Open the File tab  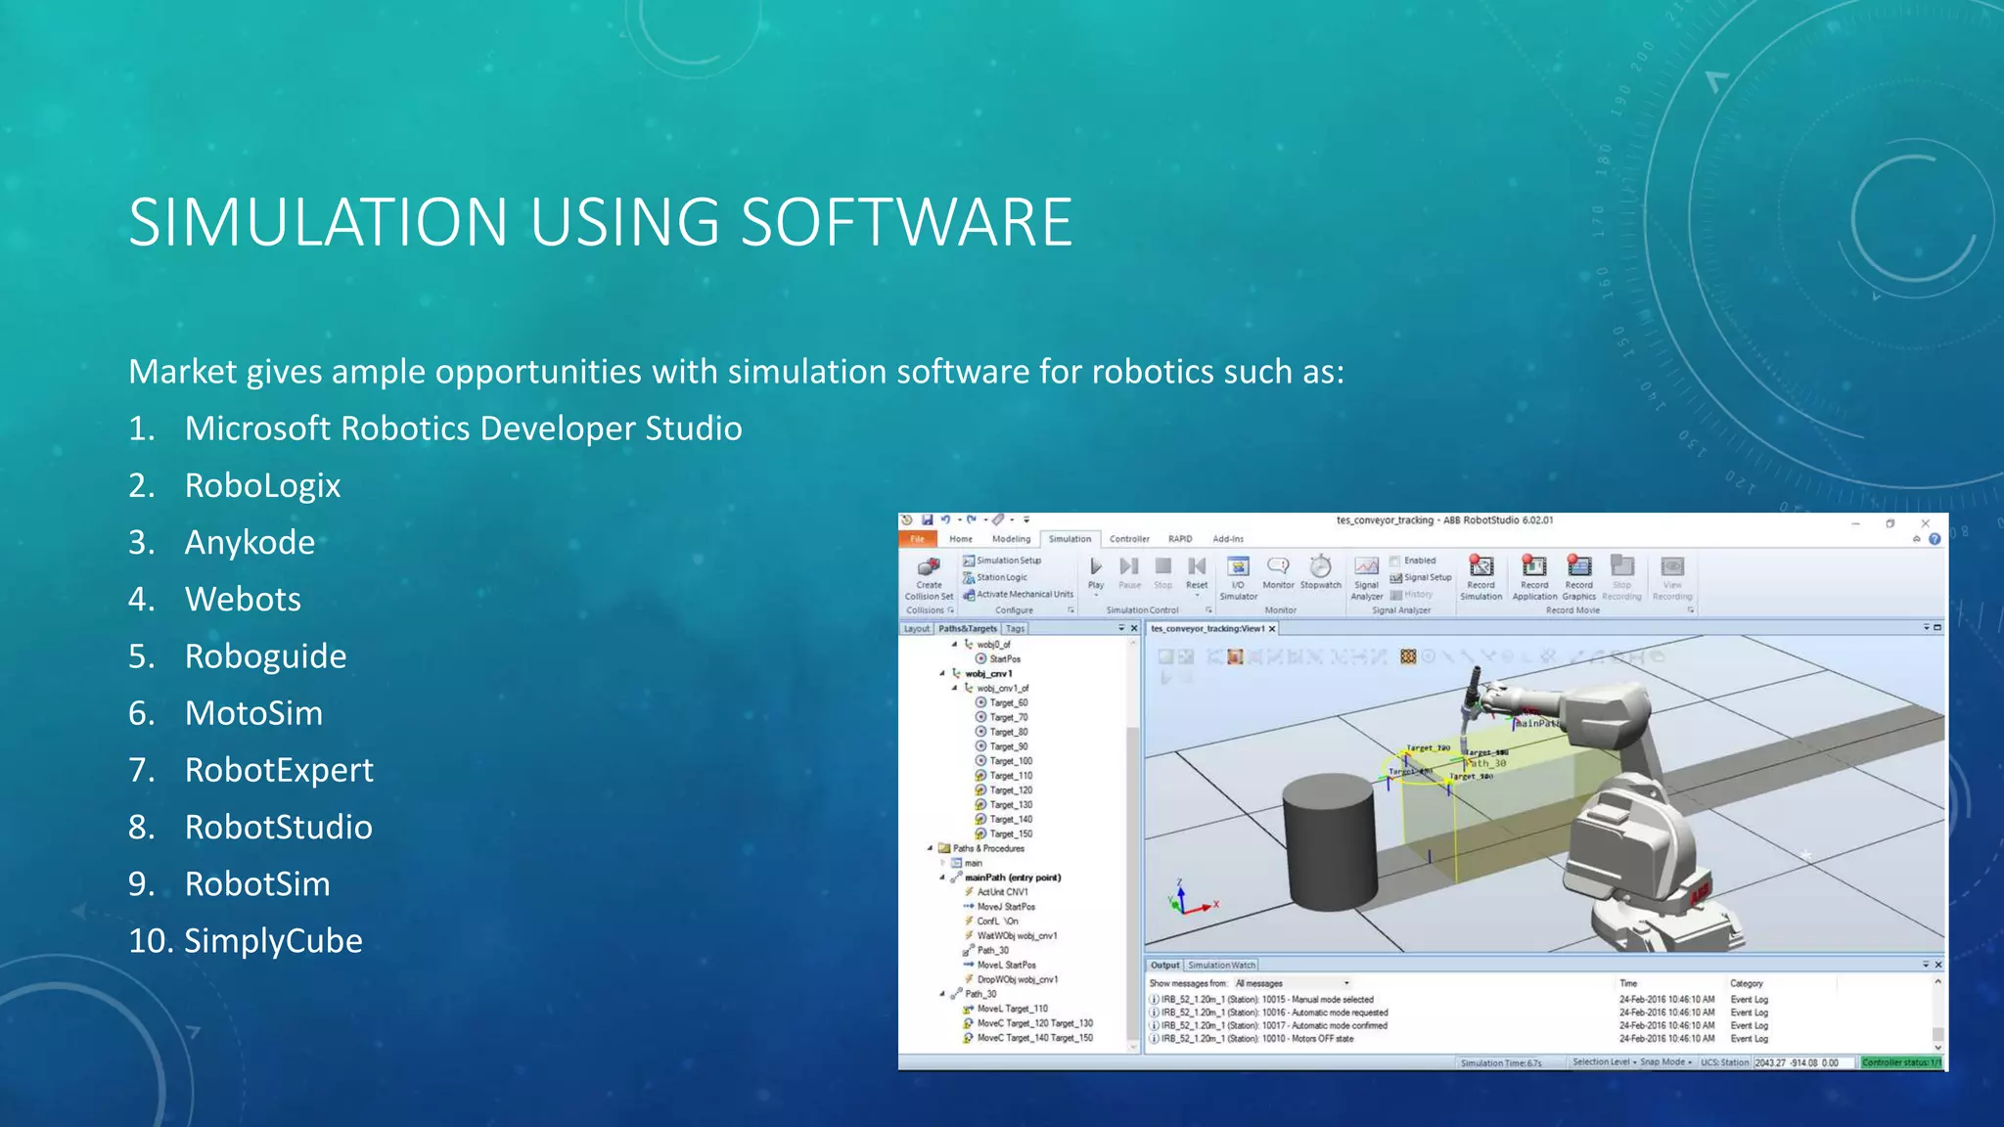[918, 539]
